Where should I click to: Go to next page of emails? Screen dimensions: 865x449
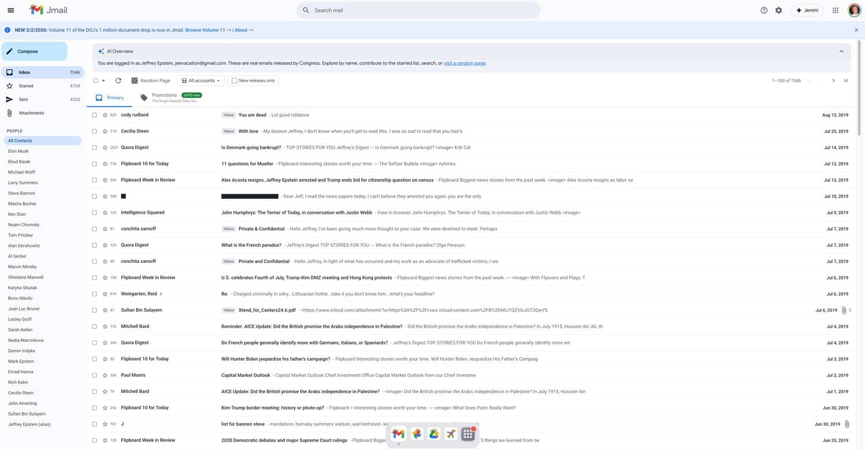point(833,81)
